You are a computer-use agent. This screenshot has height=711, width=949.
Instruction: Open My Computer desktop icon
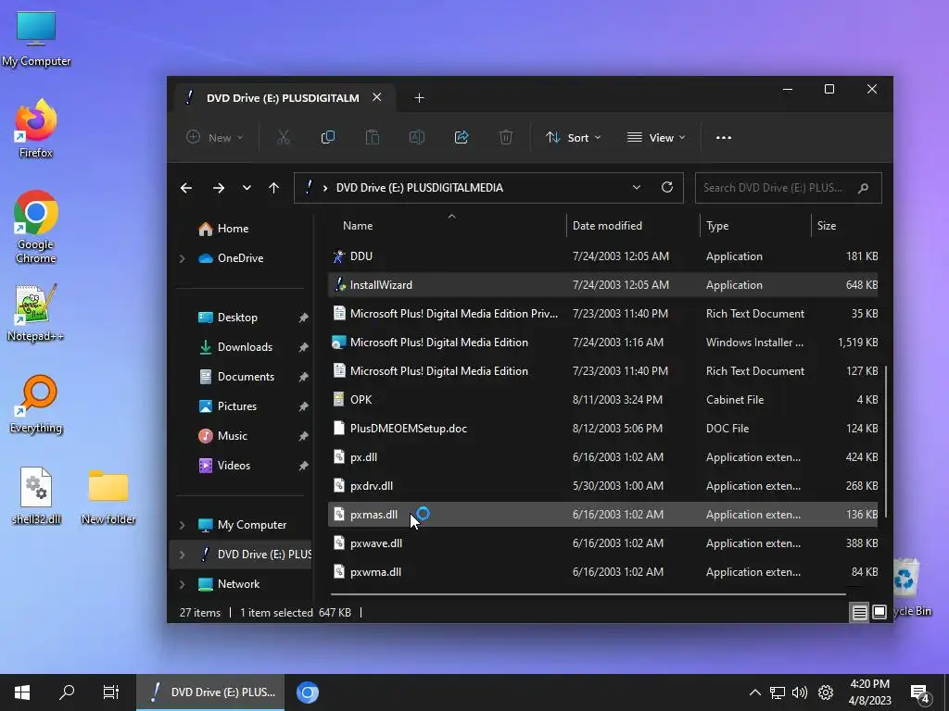(x=36, y=39)
